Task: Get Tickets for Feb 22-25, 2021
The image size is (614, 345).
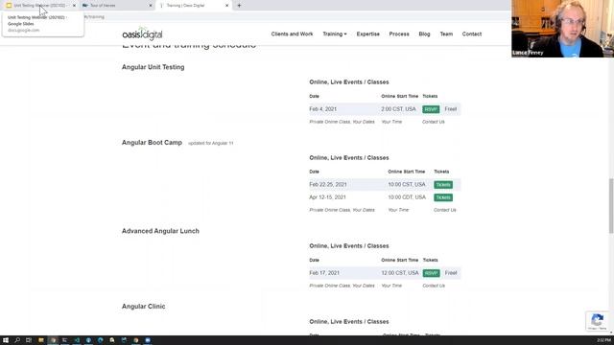Action: [443, 185]
